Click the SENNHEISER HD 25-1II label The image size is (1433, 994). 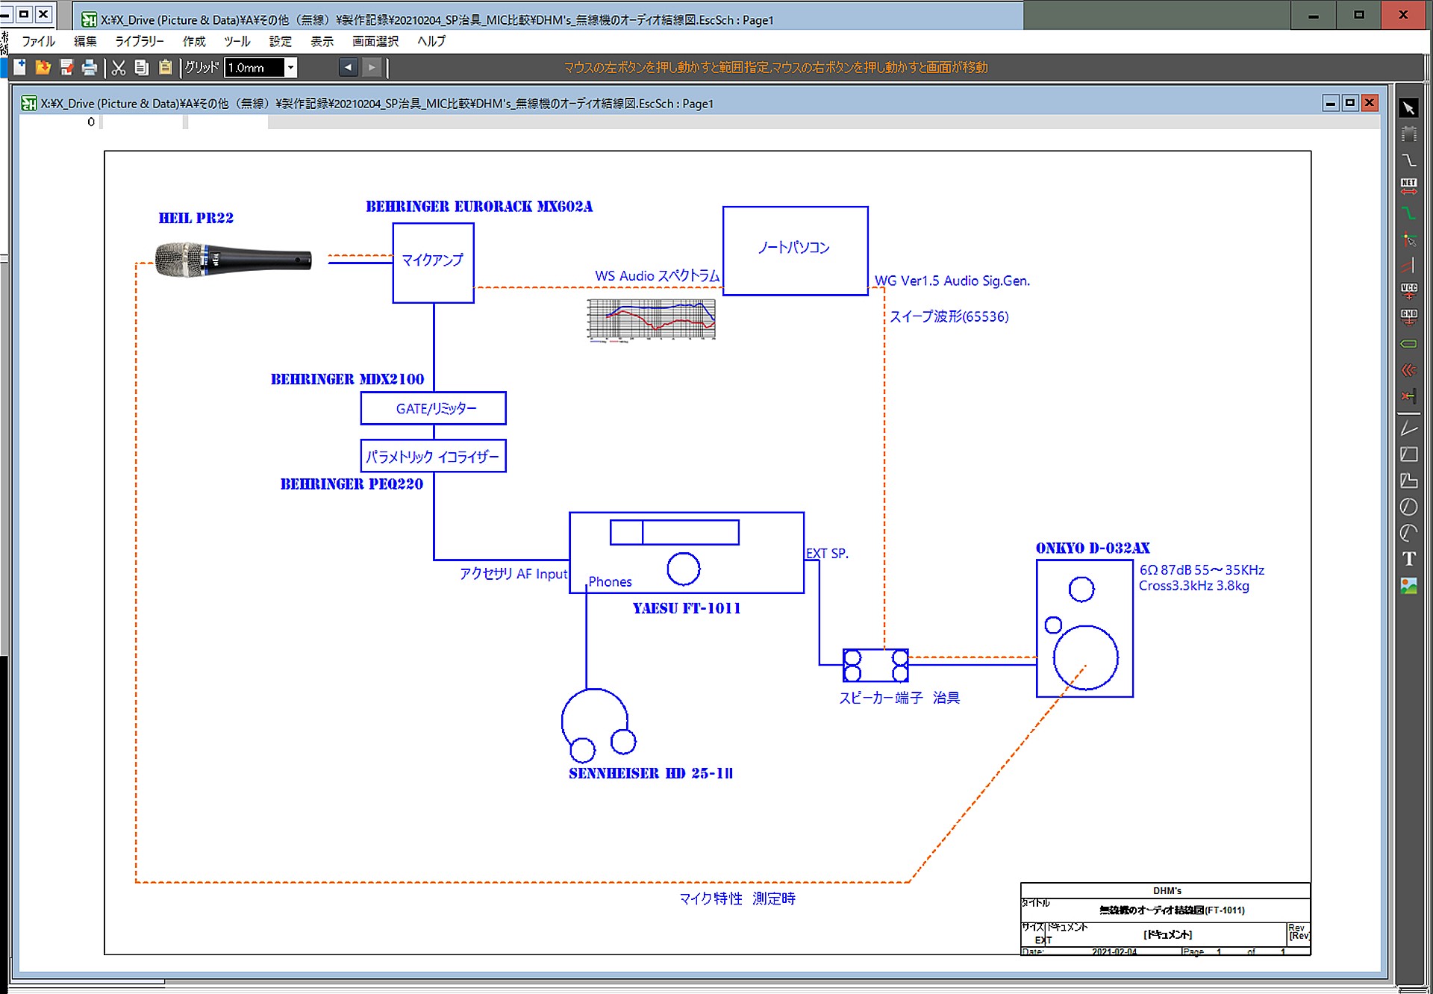651,773
